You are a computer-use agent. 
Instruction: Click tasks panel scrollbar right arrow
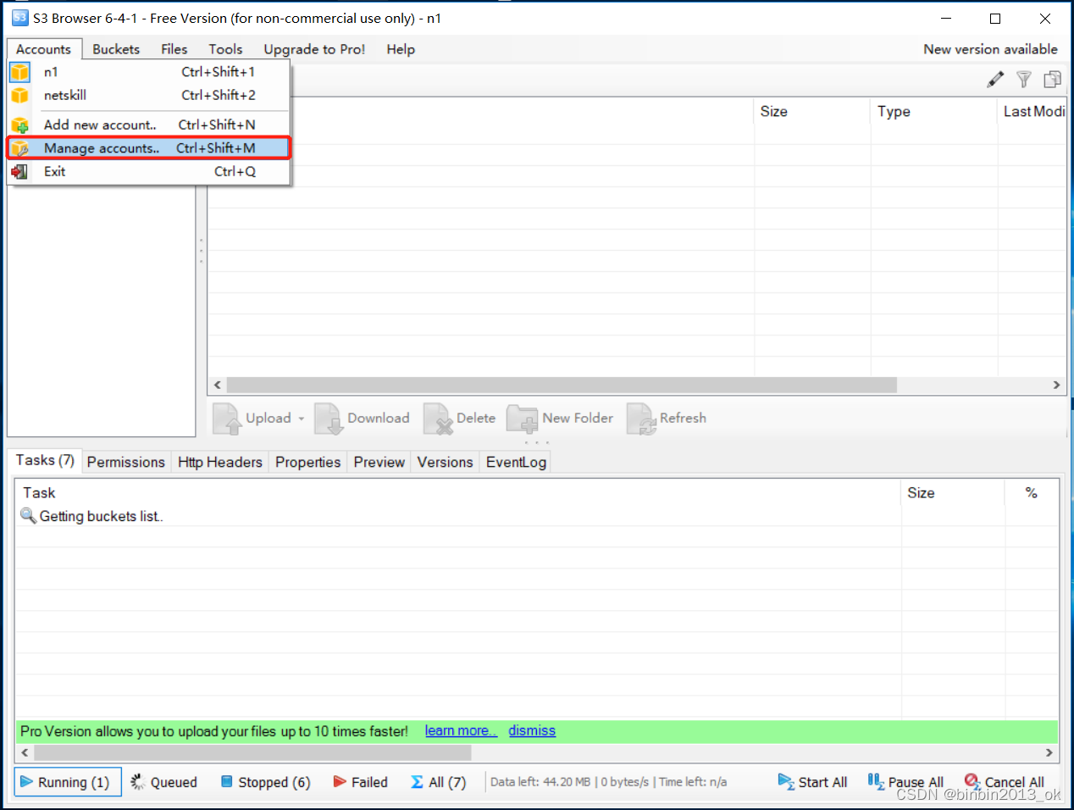pos(1049,752)
